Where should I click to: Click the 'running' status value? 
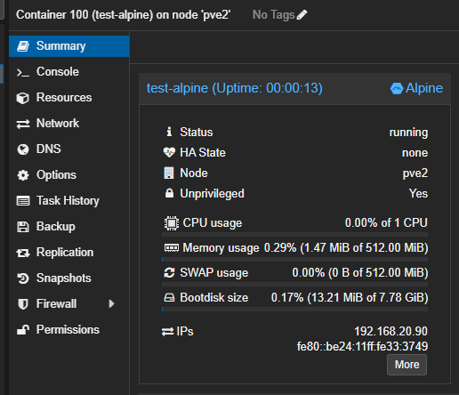click(x=408, y=133)
